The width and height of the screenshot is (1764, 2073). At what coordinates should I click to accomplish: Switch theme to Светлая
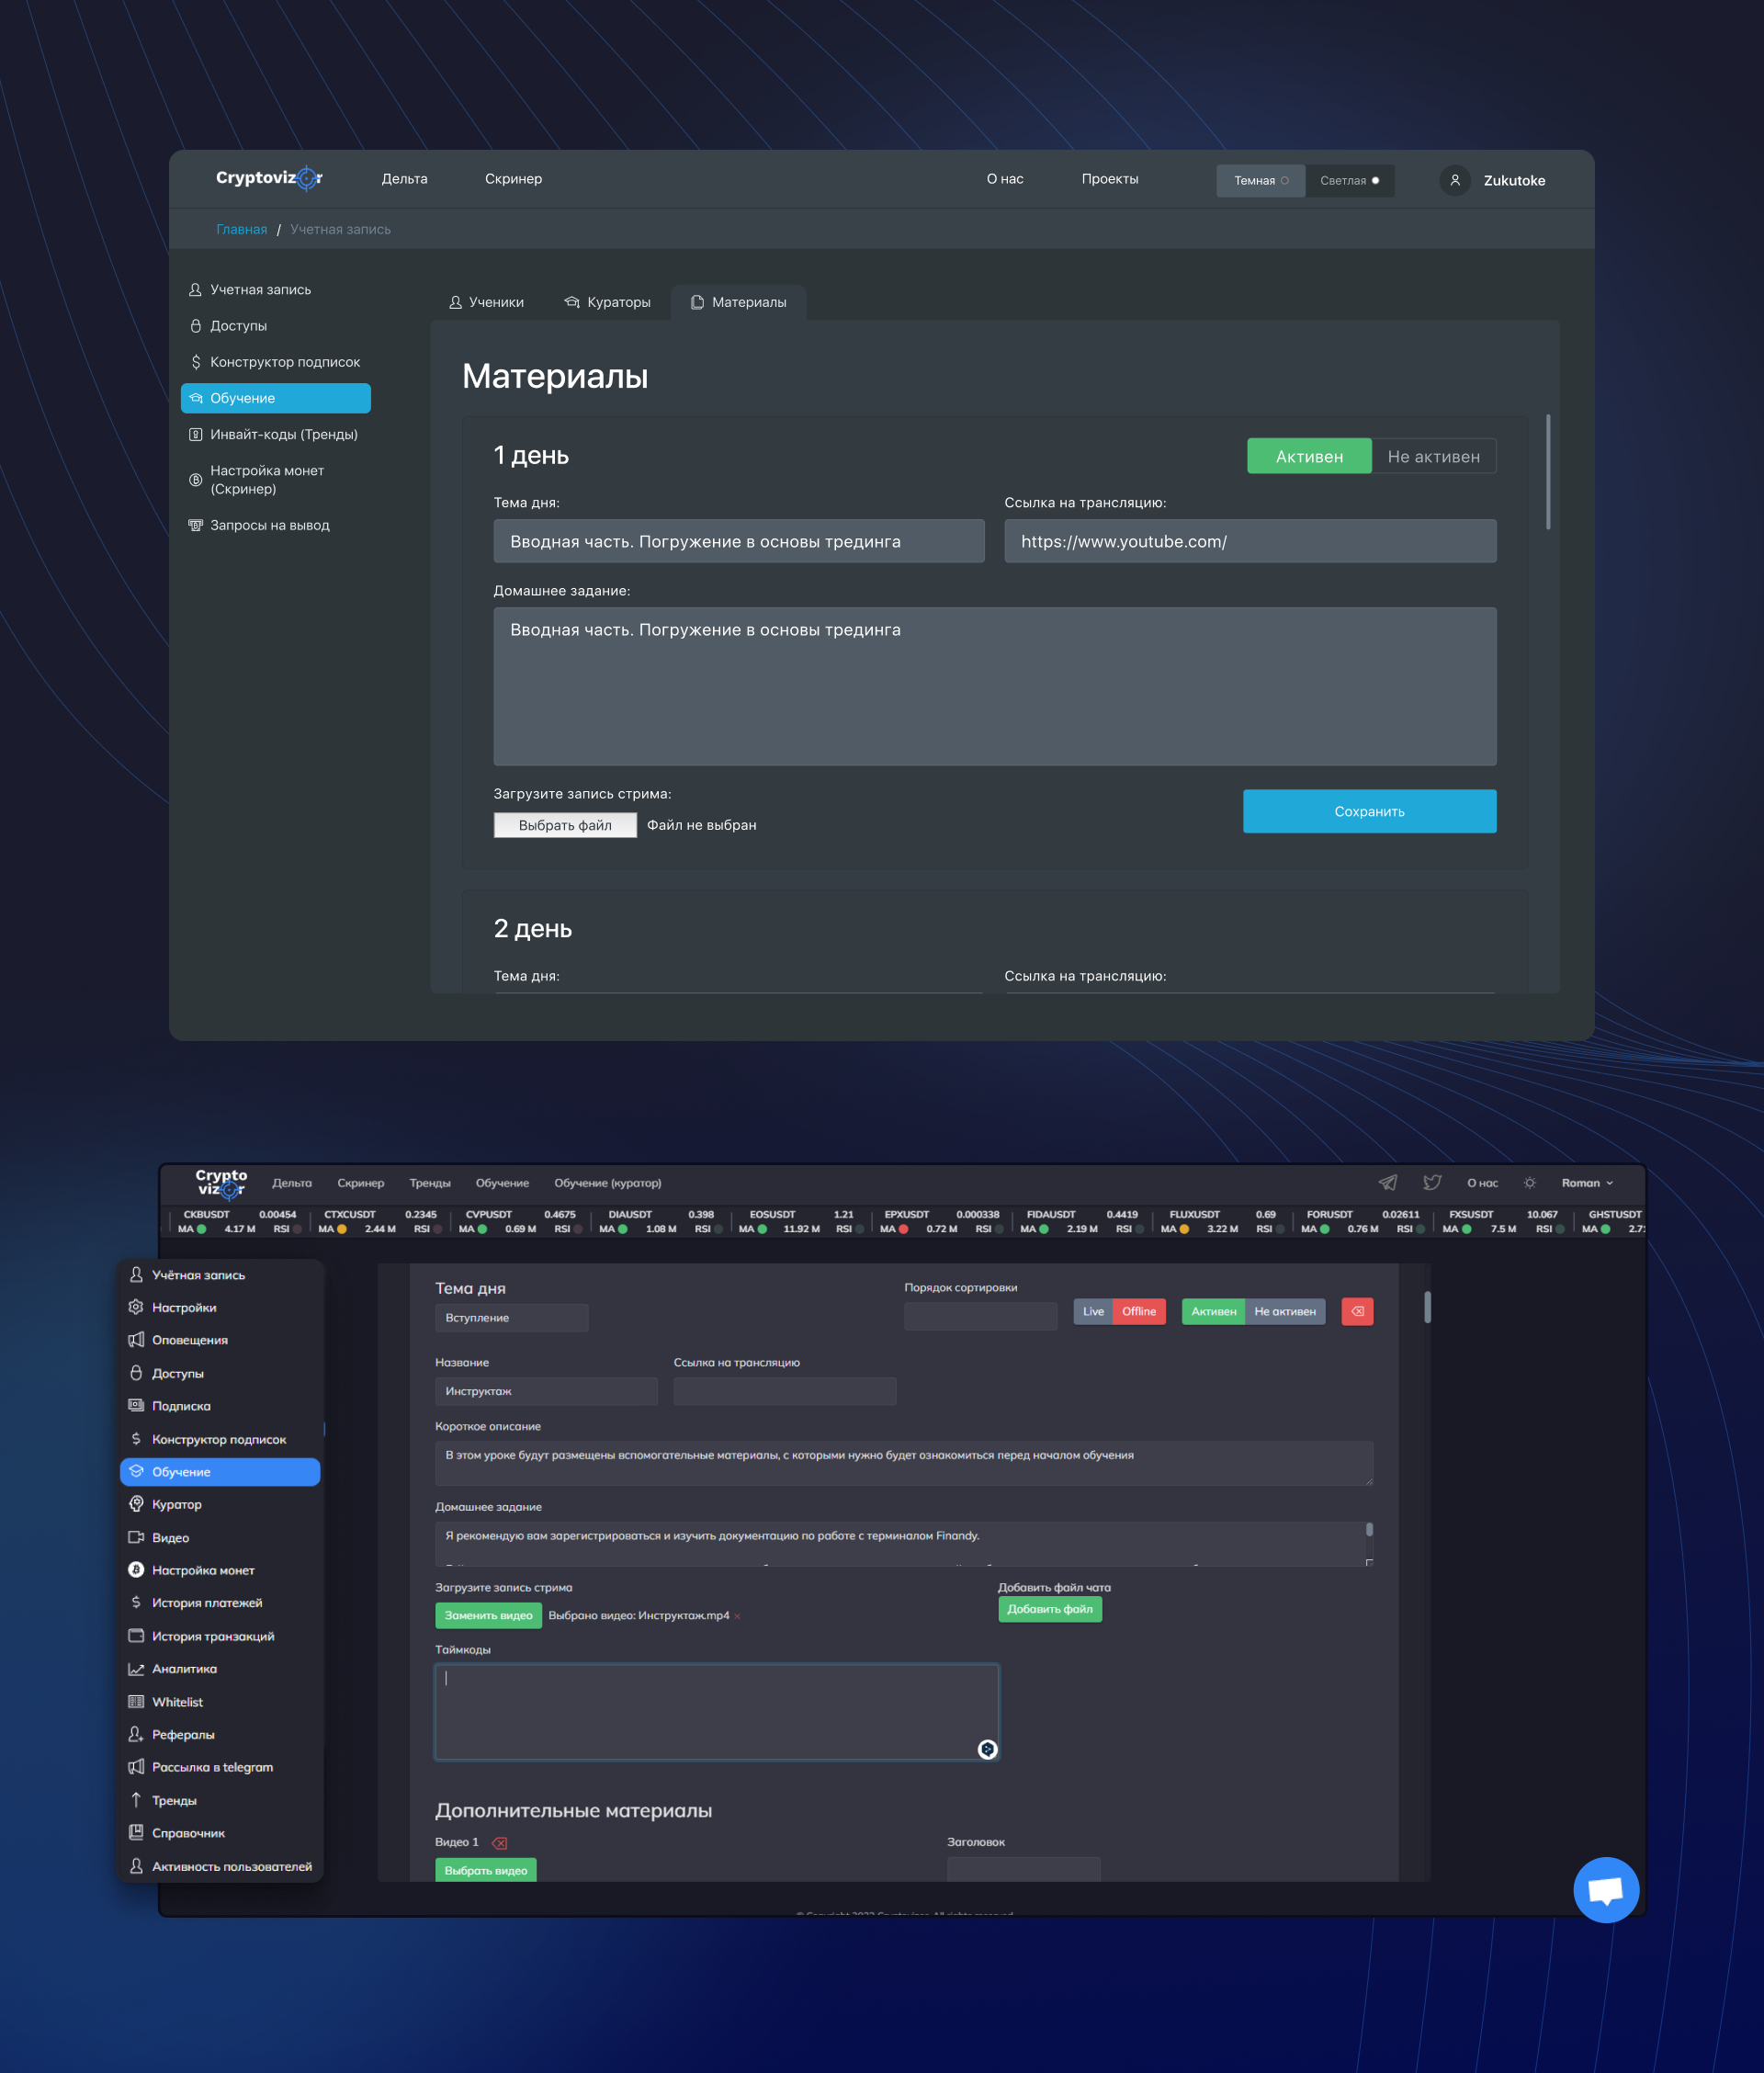(x=1348, y=180)
